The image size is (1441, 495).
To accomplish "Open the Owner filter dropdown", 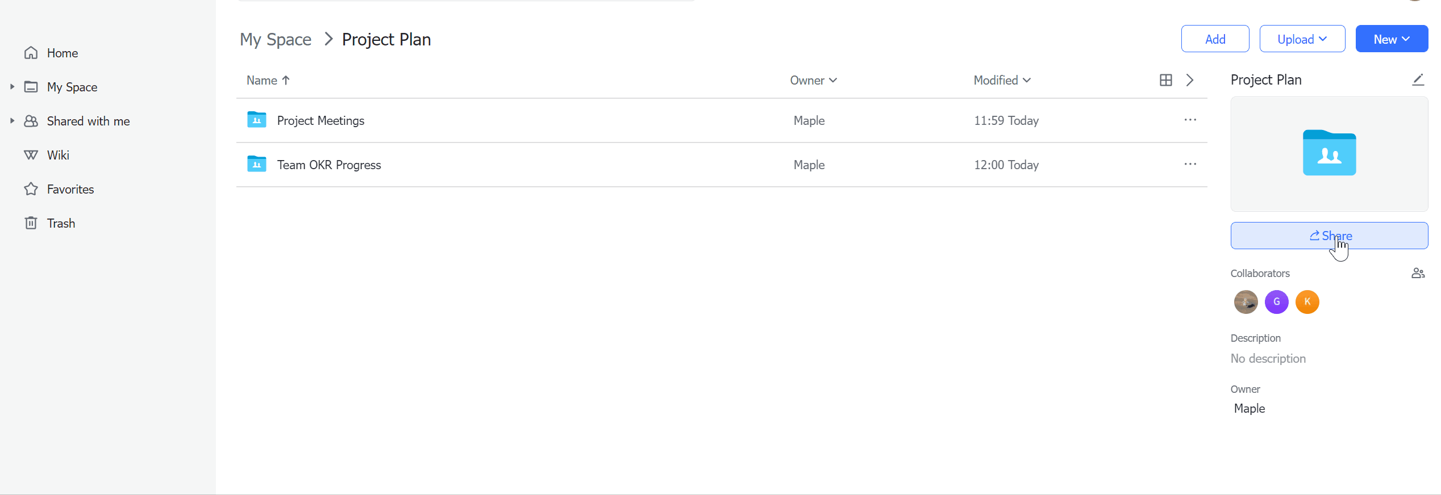I will click(x=813, y=80).
